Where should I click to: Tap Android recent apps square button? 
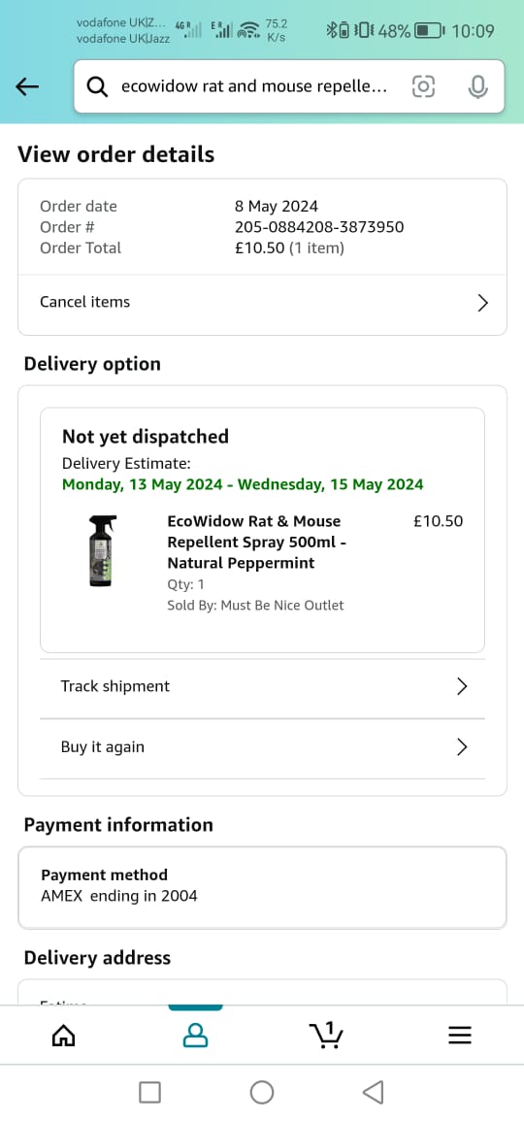pyautogui.click(x=149, y=1092)
